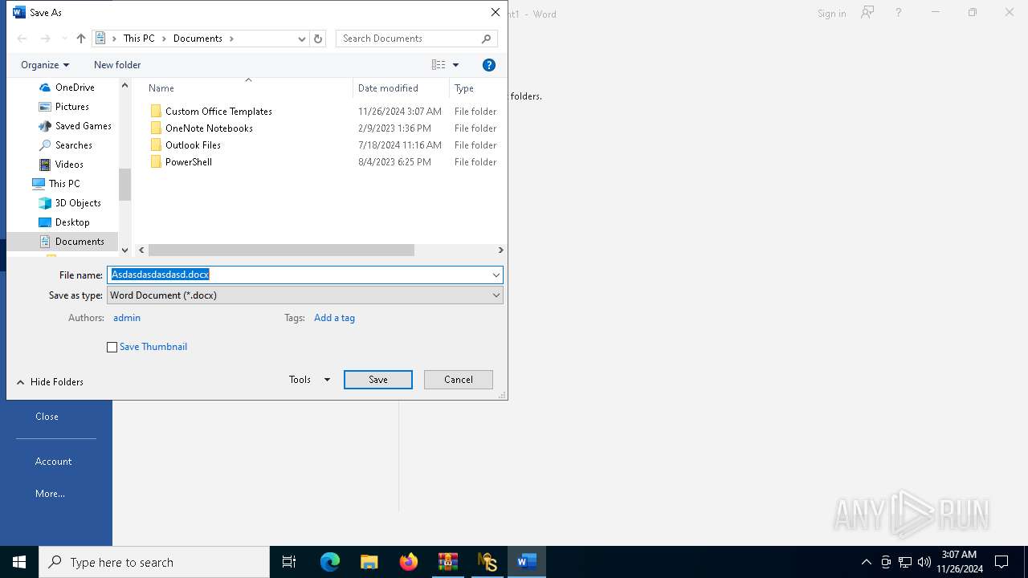Open Task View on the taskbar
The width and height of the screenshot is (1028, 578).
point(289,562)
